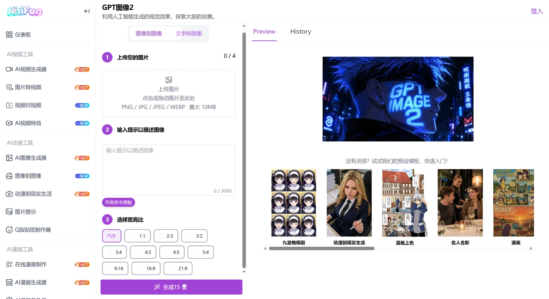This screenshot has height=299, width=549.
Task: Select the 3:2 aspect ratio
Action: (194, 236)
